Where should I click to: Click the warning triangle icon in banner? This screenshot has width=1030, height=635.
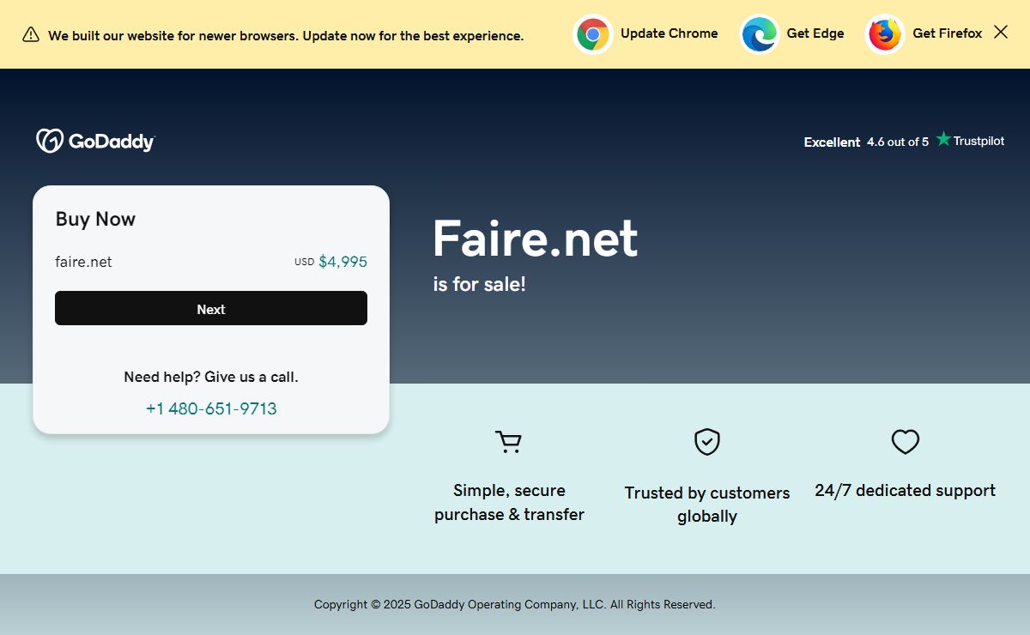tap(31, 35)
